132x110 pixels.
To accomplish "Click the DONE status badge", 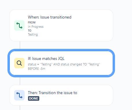I will [x=34, y=98].
